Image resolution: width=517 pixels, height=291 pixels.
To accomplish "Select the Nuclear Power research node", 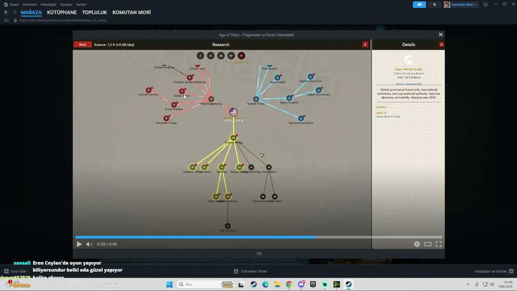I will [256, 99].
